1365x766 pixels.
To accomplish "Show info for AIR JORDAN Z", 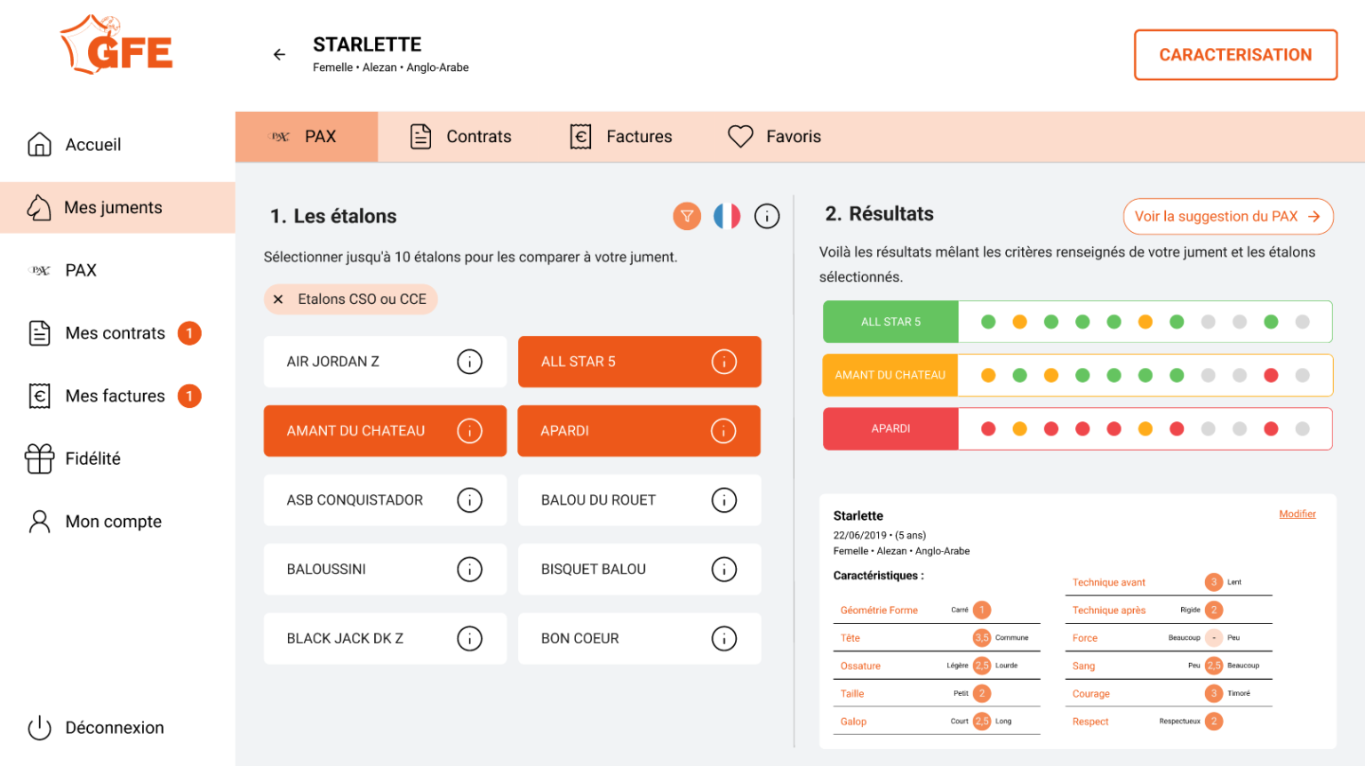I will (469, 362).
